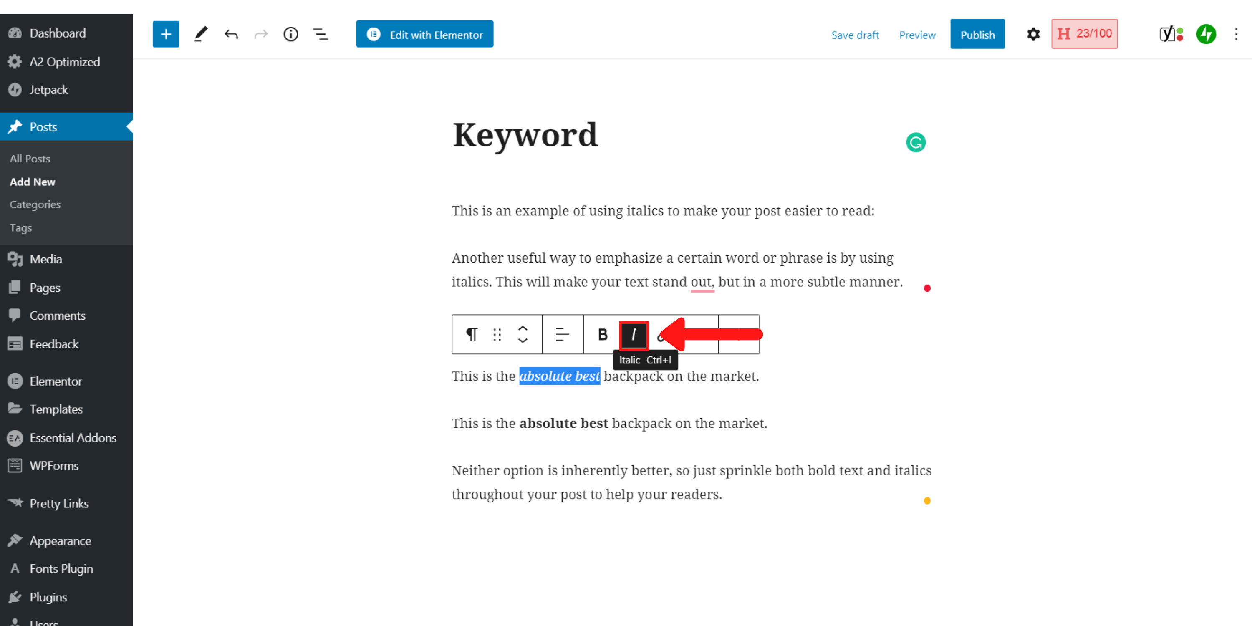The width and height of the screenshot is (1252, 626).
Task: Click the Save draft button
Action: [x=855, y=34]
